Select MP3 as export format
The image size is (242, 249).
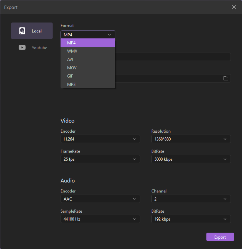[88, 84]
